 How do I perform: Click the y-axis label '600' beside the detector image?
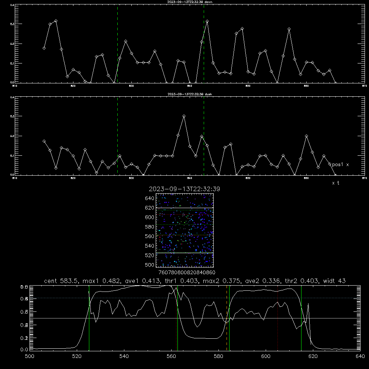[150, 217]
